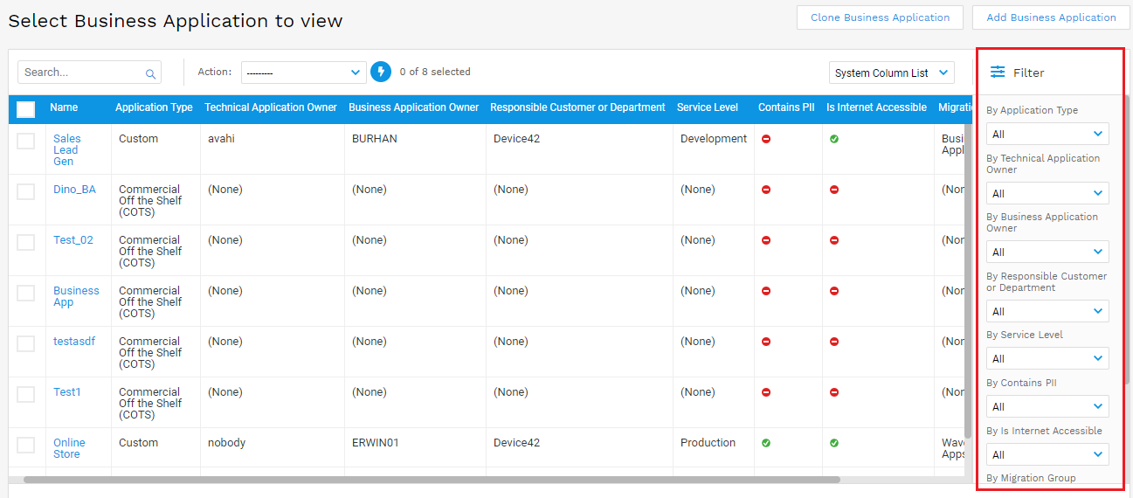
Task: Click Dino_BA red Is Internet Accessible icon
Action: (834, 190)
